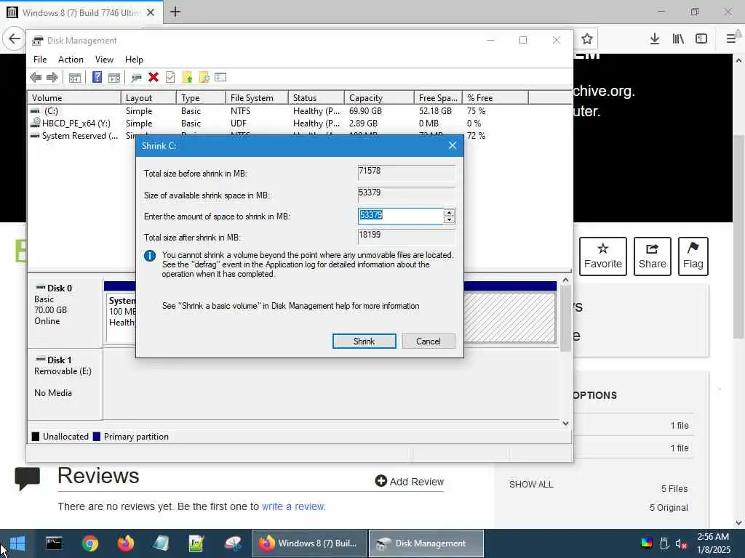Click the red X Delete icon
745x558 pixels.
click(153, 77)
